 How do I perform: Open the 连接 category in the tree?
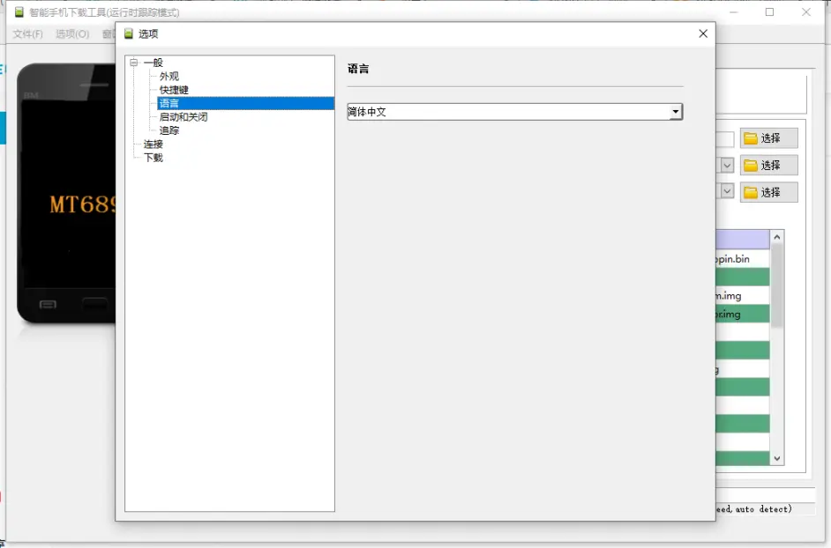click(153, 144)
